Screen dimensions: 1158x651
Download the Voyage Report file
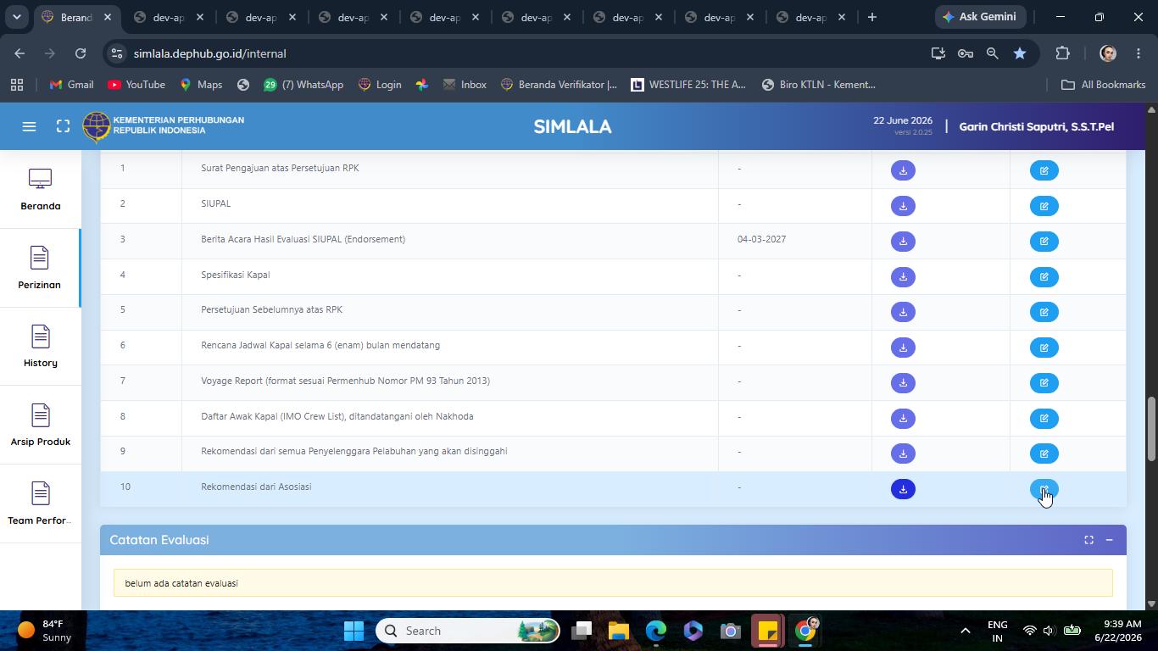(x=903, y=383)
